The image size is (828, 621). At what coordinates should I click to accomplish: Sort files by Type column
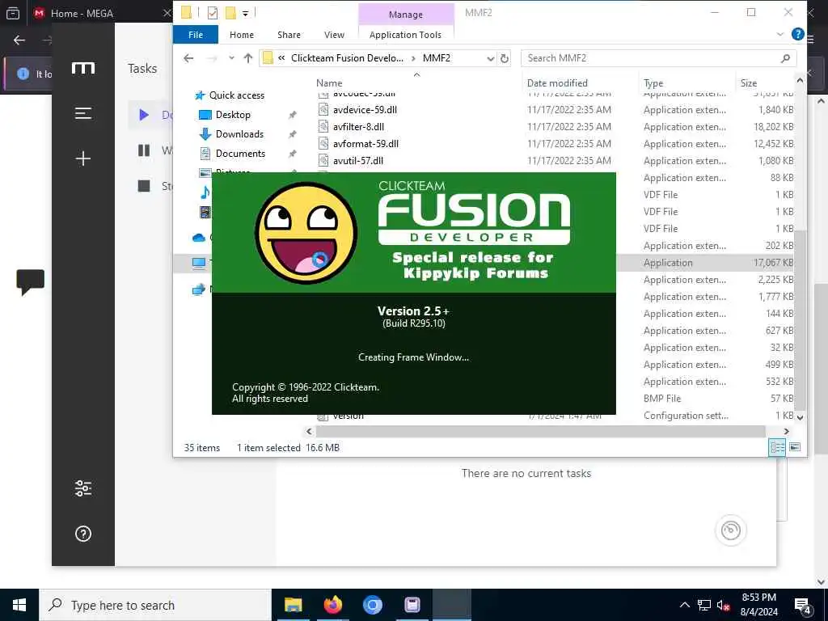coord(653,83)
